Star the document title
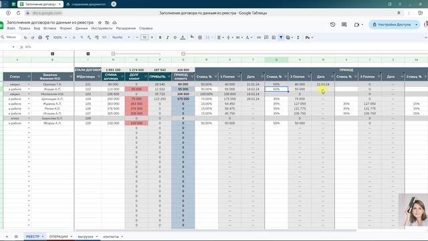The height and width of the screenshot is (241, 428). 100,23
